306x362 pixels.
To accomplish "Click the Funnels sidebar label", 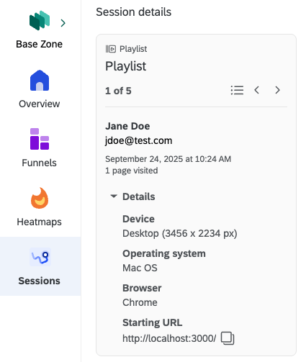I will (40, 163).
